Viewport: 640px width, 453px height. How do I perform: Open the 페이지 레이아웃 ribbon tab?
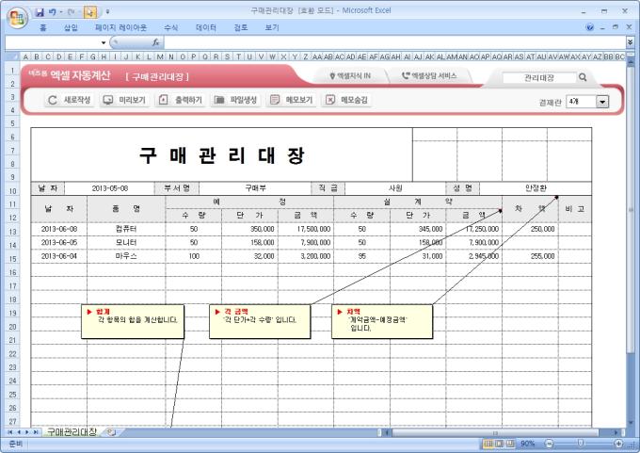tap(120, 27)
